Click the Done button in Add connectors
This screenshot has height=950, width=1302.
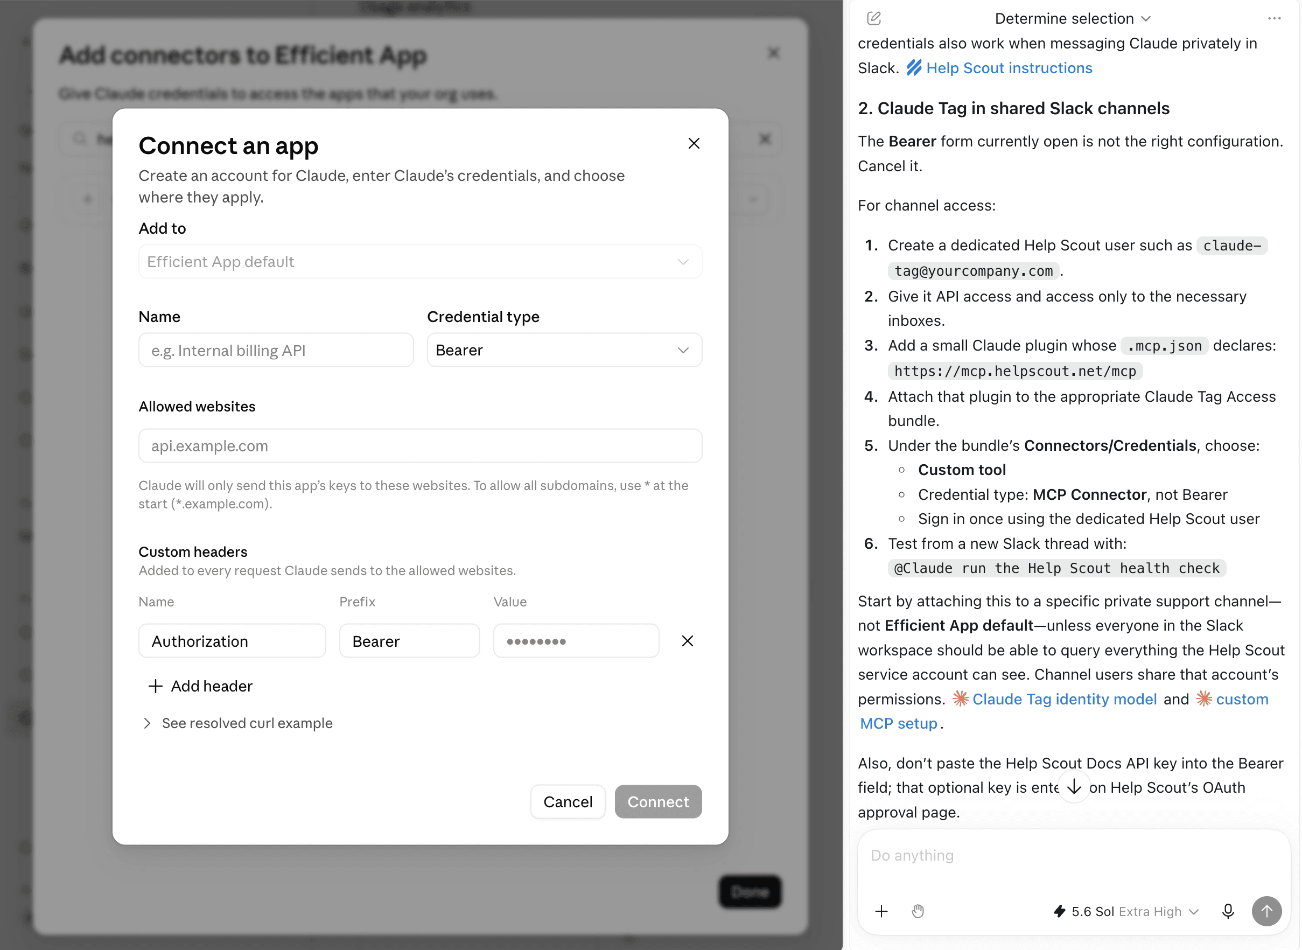pos(750,892)
